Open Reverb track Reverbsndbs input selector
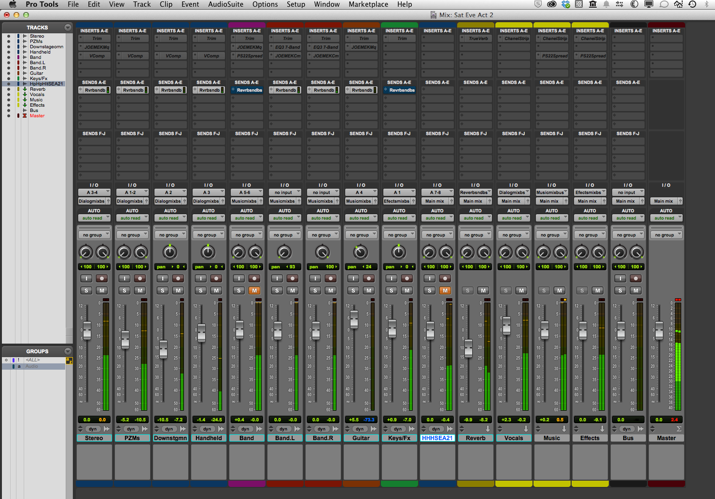 tap(476, 193)
